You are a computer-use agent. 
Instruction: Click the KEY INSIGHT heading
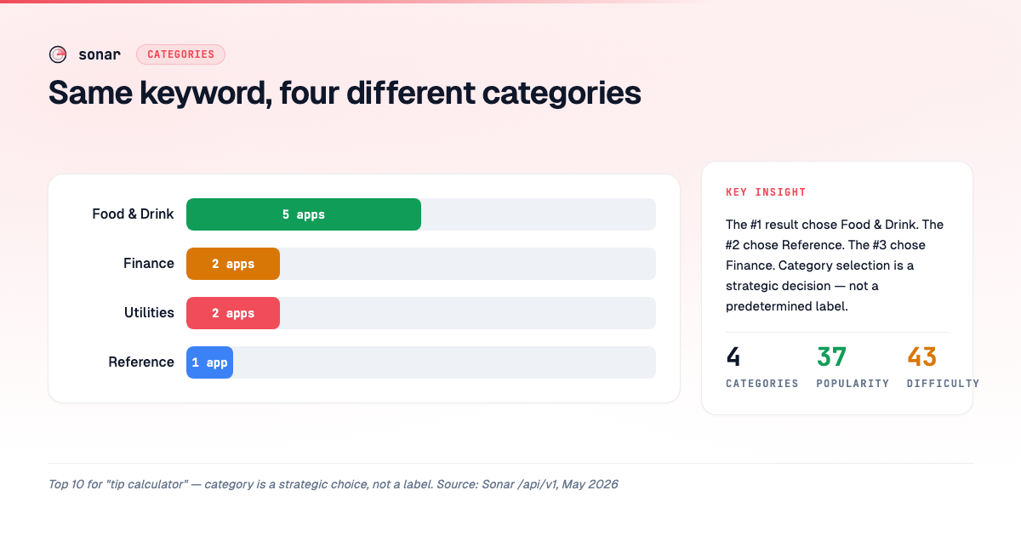tap(766, 192)
